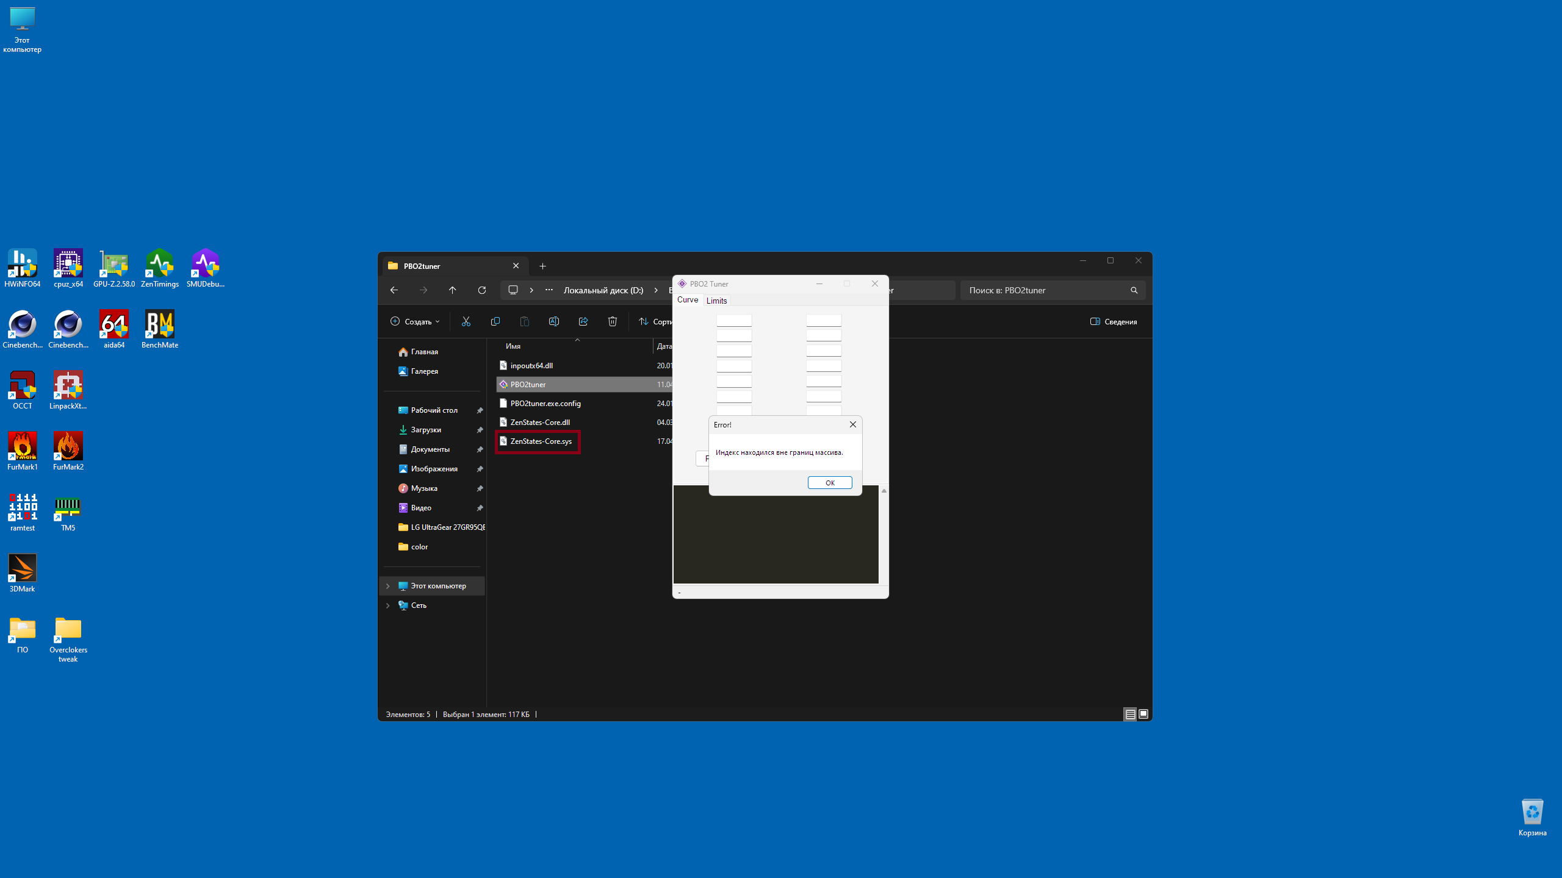Viewport: 1562px width, 878px height.
Task: Click the Share icon in Explorer toolbar
Action: tap(583, 321)
